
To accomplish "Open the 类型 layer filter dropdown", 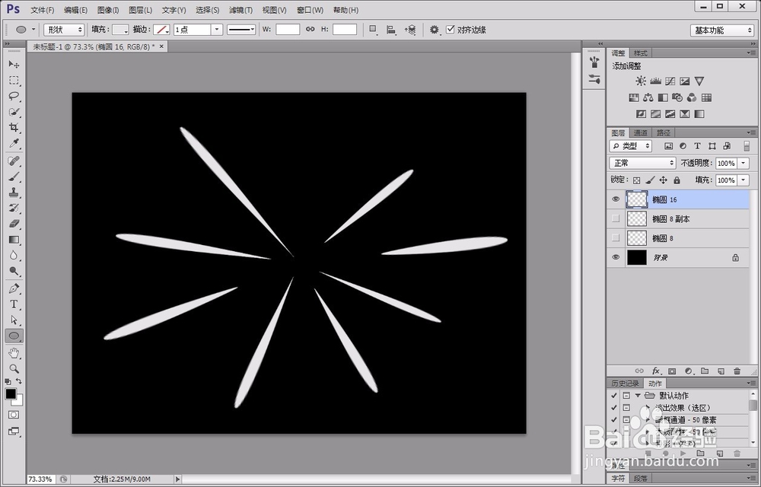I will coord(631,146).
